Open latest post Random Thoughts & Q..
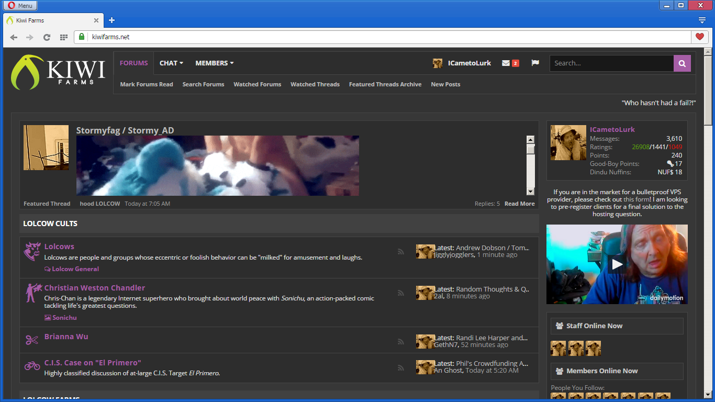715x402 pixels. click(x=493, y=289)
